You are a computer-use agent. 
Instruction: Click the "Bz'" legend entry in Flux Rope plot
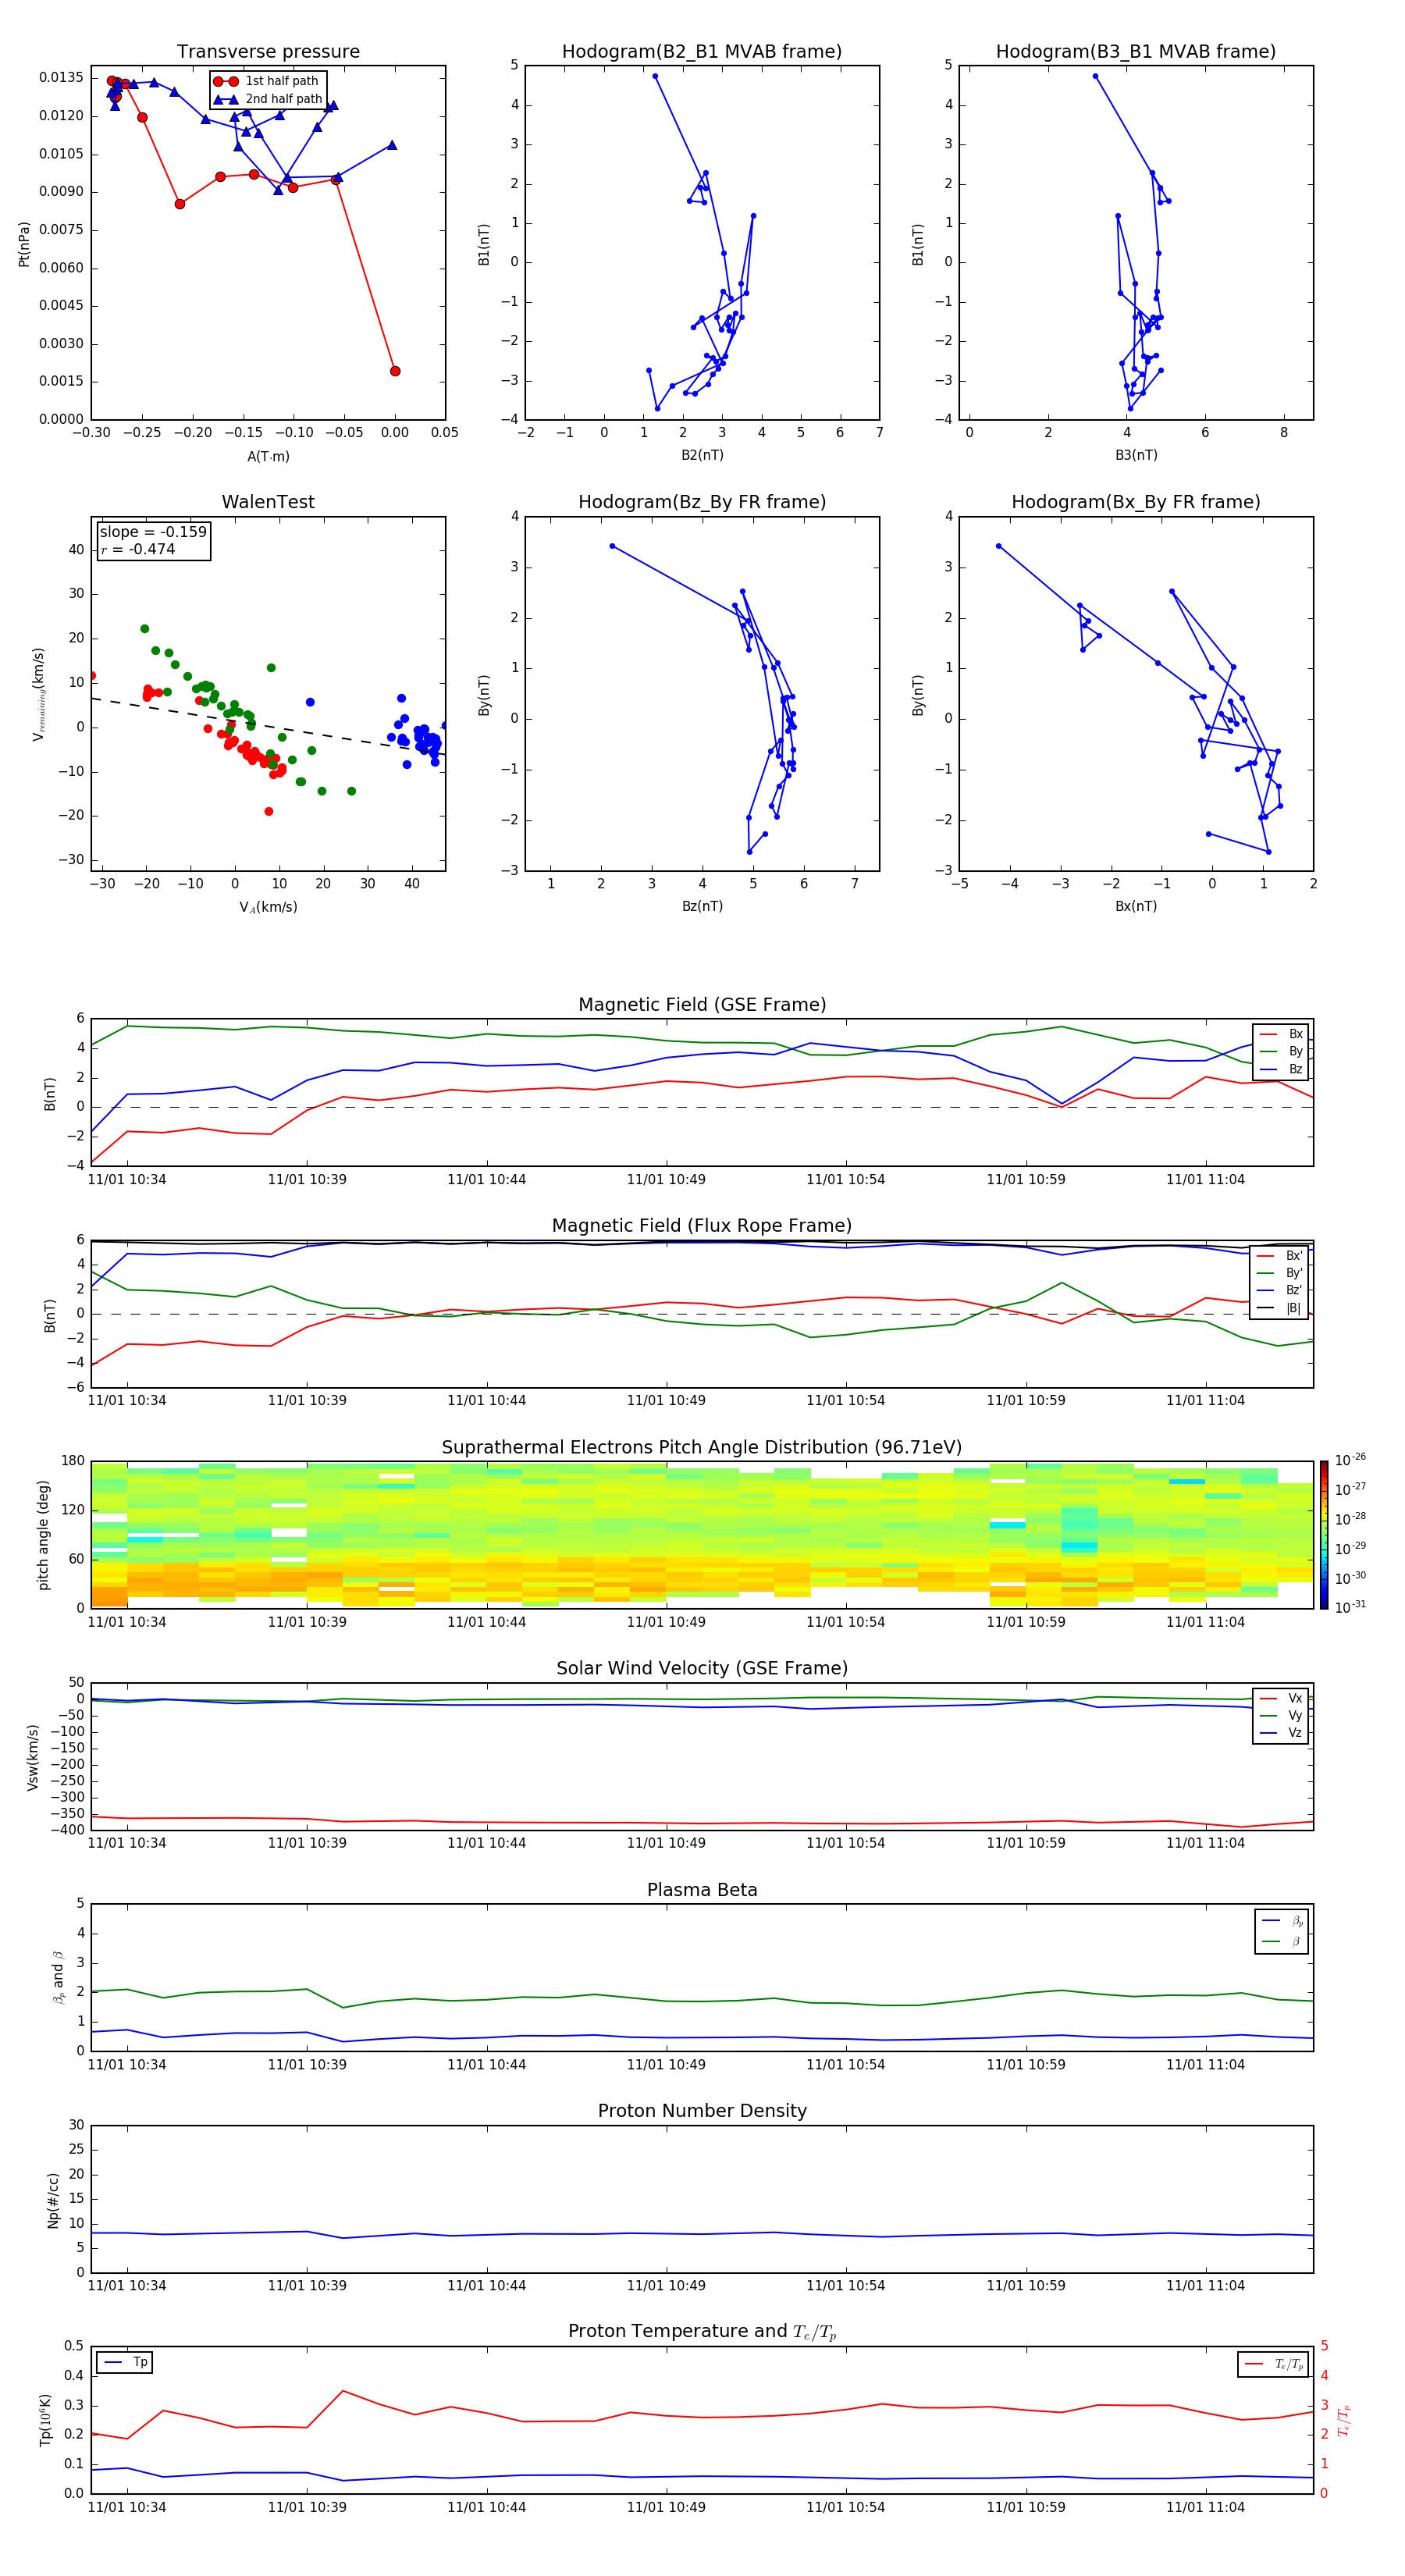(1280, 1290)
